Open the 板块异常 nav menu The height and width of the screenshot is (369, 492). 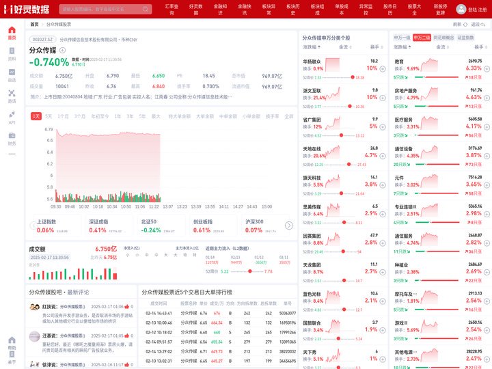tap(269, 9)
